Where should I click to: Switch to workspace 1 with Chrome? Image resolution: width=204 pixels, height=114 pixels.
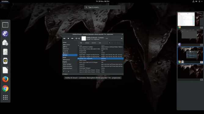[190, 19]
